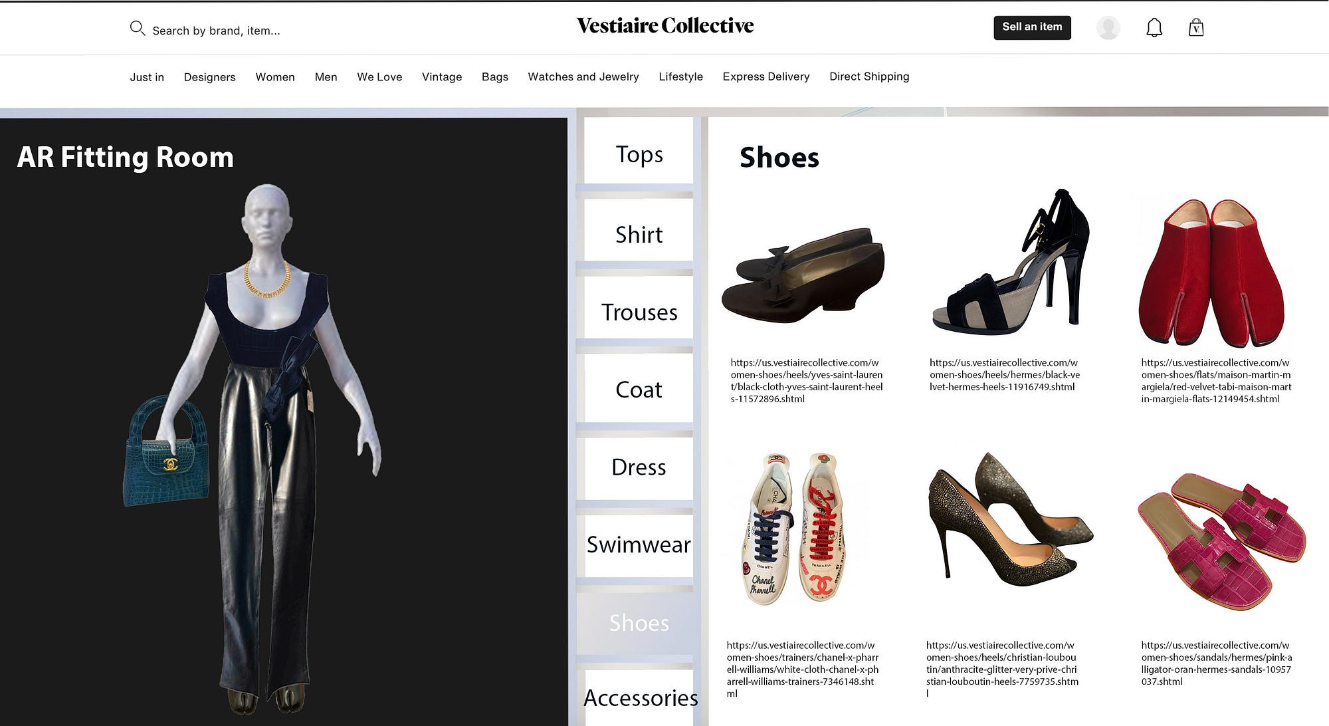The height and width of the screenshot is (726, 1329).
Task: Click the AR Fitting Room heading
Action: [125, 158]
